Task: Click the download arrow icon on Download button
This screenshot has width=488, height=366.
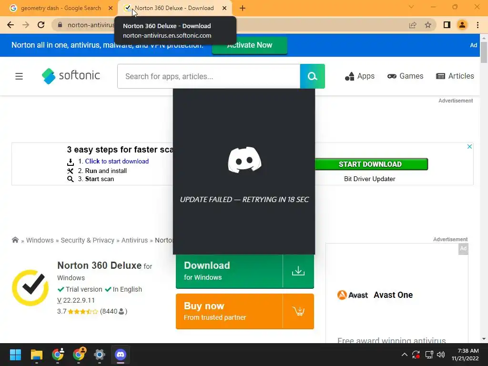Action: point(298,271)
